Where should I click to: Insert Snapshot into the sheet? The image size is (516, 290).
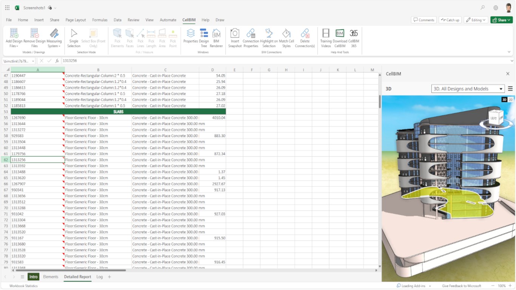click(235, 38)
